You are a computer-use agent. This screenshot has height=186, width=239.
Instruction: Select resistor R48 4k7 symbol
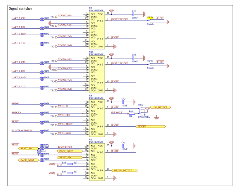click(70, 164)
